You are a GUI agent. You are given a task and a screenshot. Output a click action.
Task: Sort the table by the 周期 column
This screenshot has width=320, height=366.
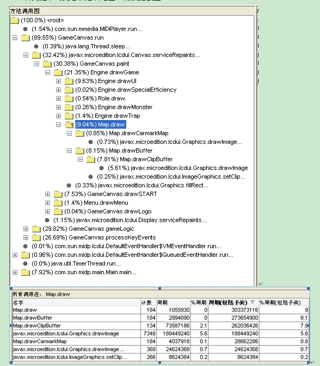(173, 302)
